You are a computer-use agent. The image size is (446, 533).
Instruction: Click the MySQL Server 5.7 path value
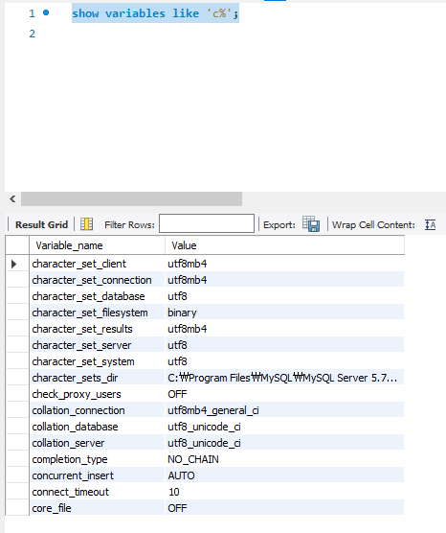tap(284, 378)
